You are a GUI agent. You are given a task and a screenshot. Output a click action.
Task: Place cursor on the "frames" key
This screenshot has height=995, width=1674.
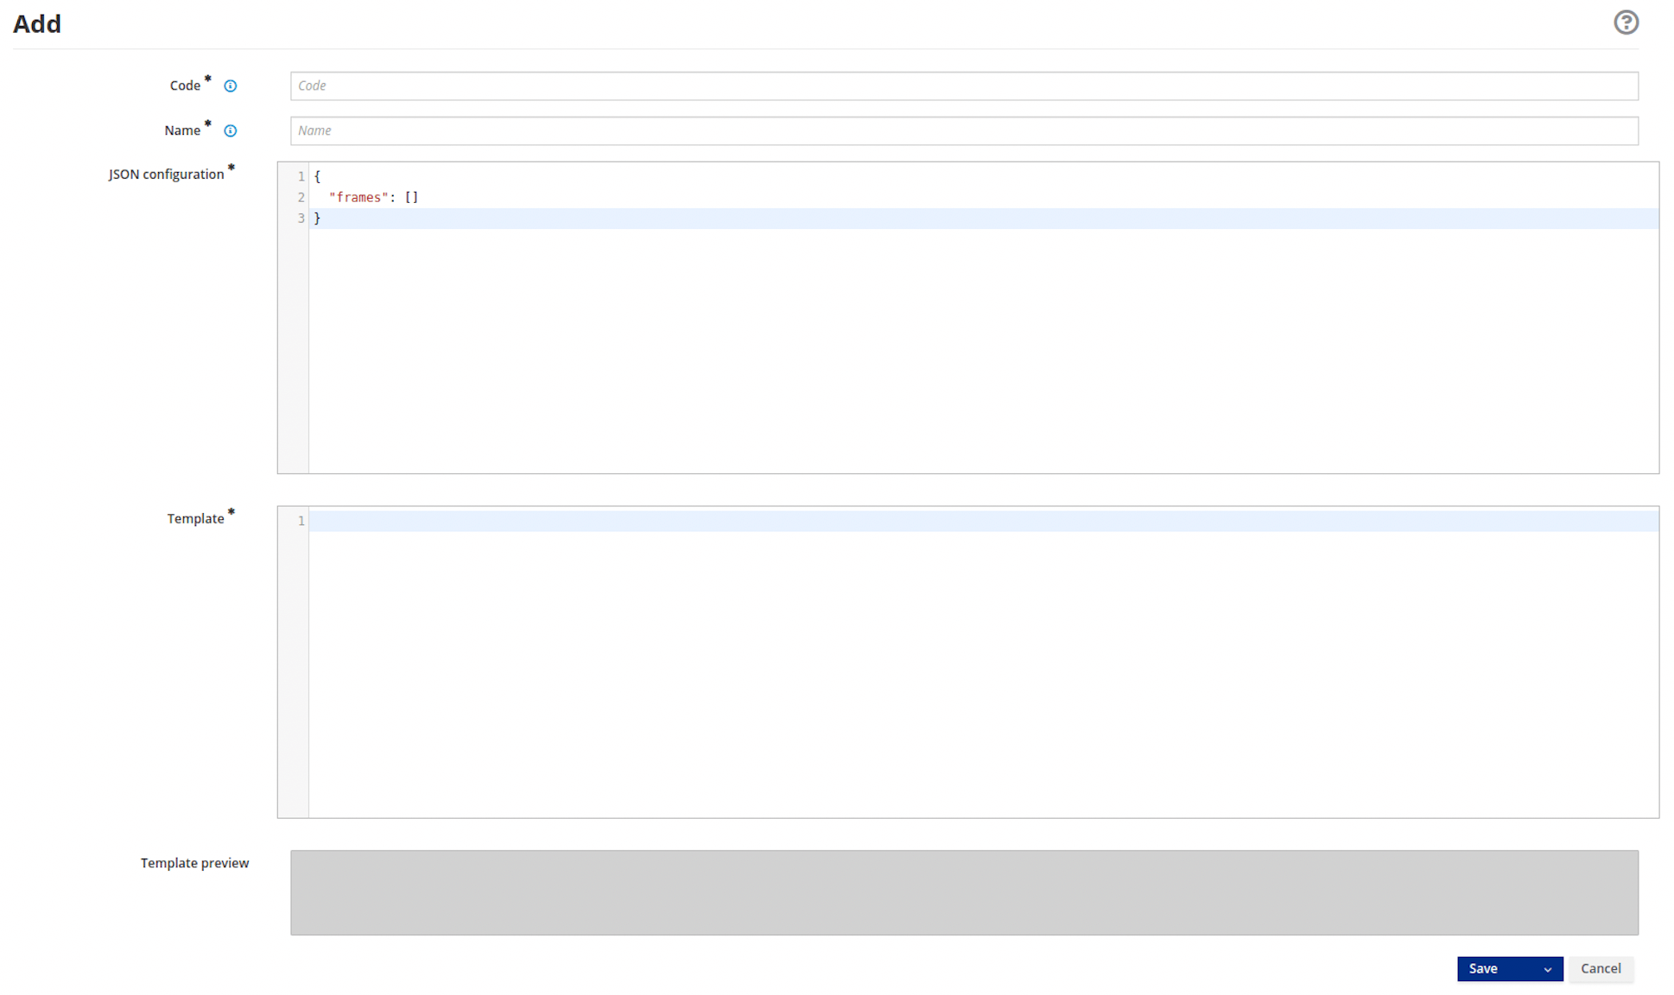tap(358, 197)
